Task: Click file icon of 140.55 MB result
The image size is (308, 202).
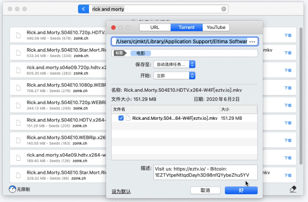Action: (x=18, y=140)
